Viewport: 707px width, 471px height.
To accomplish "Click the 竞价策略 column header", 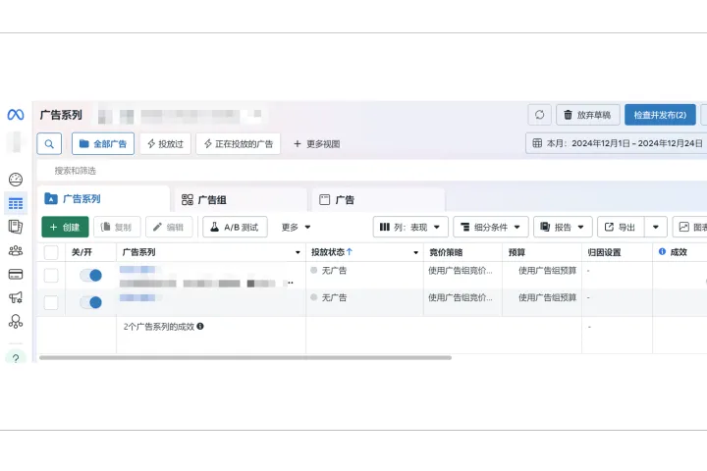I will tap(446, 252).
